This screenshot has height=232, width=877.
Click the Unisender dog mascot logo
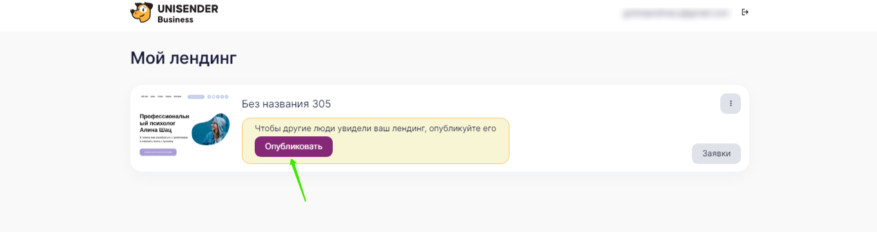141,12
